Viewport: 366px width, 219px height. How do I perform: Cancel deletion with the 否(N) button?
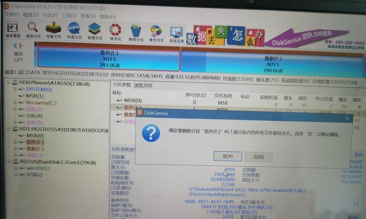click(258, 157)
